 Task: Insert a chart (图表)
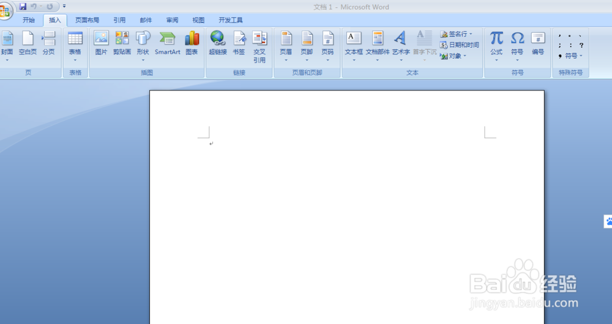[192, 43]
